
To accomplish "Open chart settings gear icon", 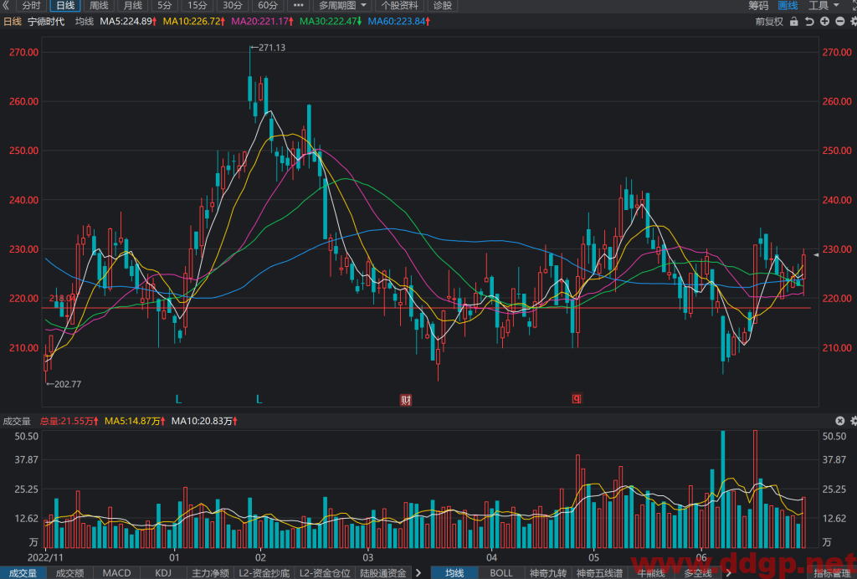I will tap(854, 21).
